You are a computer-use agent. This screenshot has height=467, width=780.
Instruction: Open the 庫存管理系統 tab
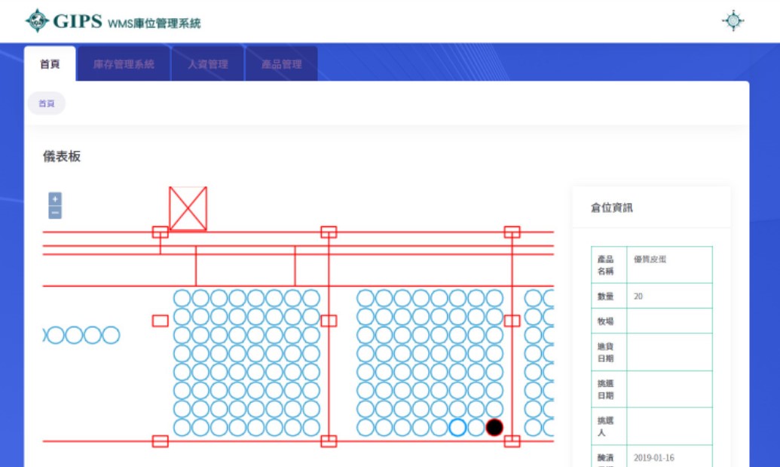coord(124,64)
